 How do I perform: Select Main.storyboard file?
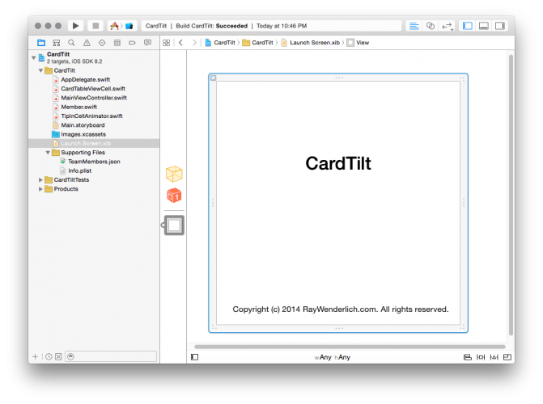point(83,125)
